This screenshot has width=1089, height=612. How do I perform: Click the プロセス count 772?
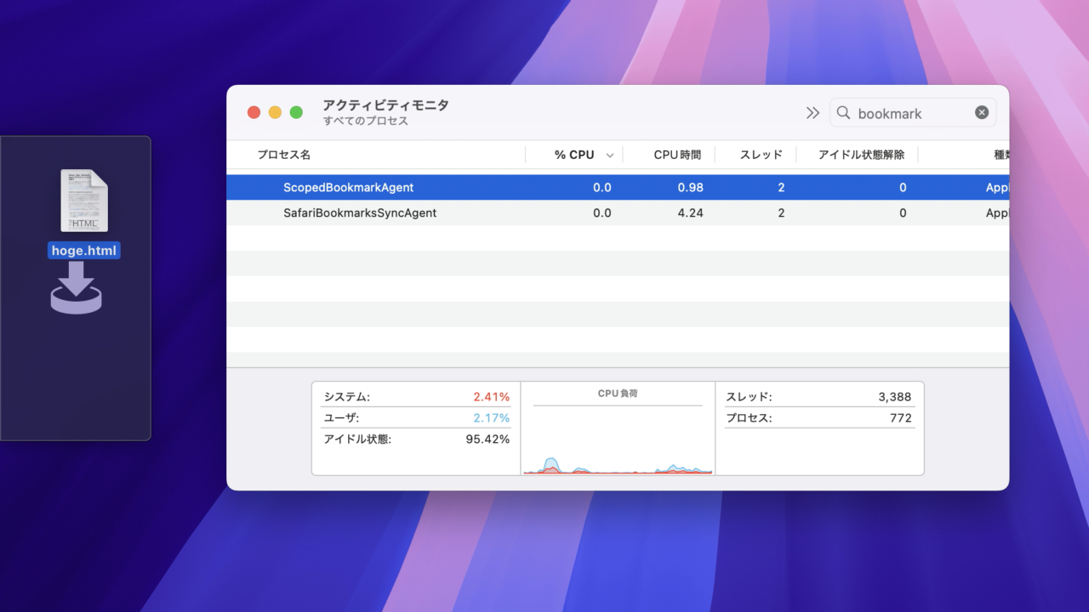pyautogui.click(x=900, y=418)
